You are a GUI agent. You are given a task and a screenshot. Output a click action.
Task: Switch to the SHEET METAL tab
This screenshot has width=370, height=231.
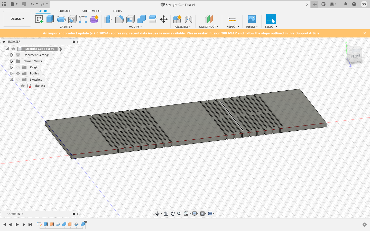click(91, 11)
